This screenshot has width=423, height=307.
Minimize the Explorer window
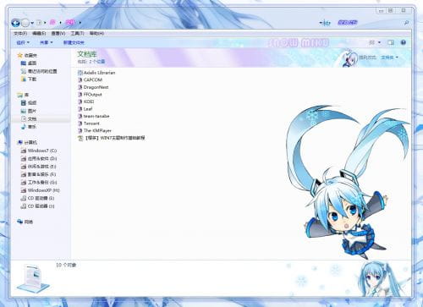tap(381, 11)
